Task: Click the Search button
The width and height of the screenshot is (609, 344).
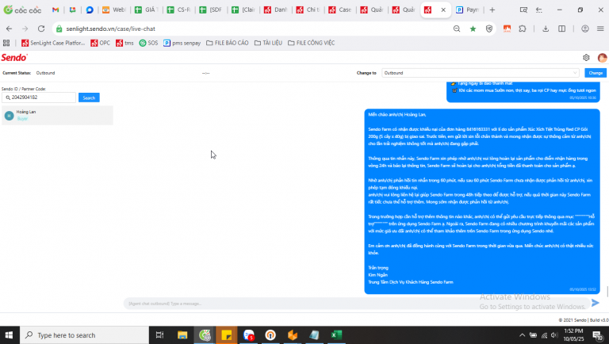Action: point(89,97)
